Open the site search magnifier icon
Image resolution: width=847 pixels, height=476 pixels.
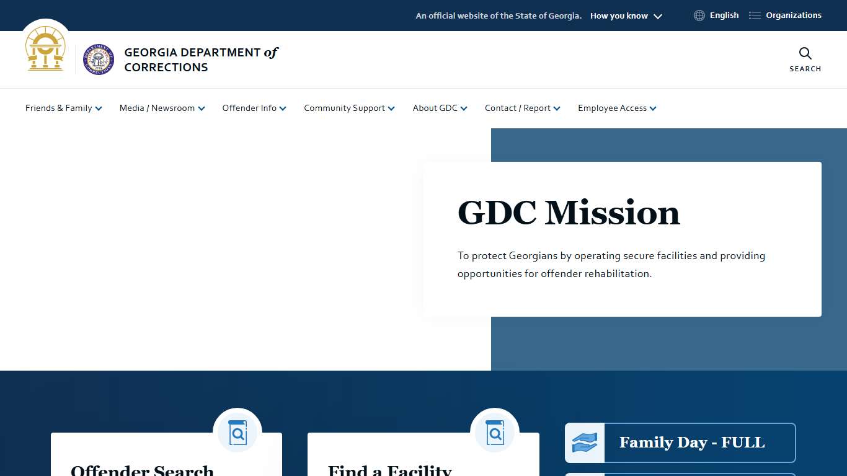coord(804,53)
